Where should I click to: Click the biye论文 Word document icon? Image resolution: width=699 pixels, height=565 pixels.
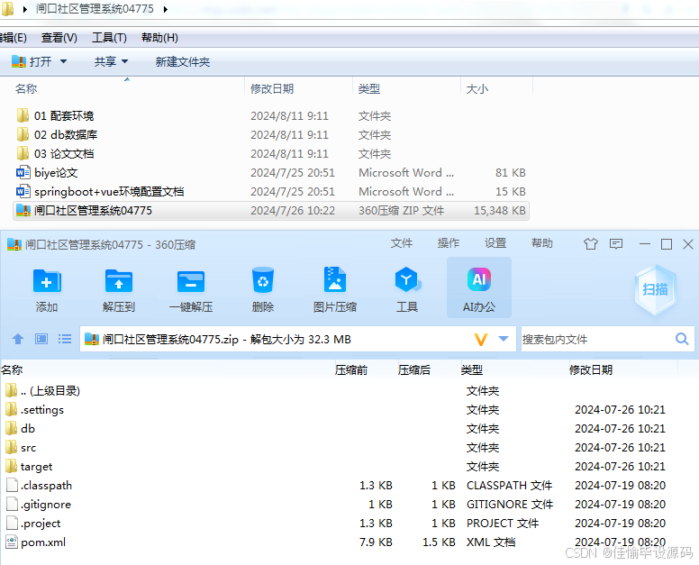[23, 173]
